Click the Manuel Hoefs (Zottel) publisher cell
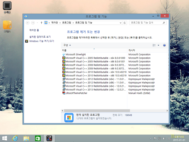The height and width of the screenshot is (142, 189). (x=139, y=93)
